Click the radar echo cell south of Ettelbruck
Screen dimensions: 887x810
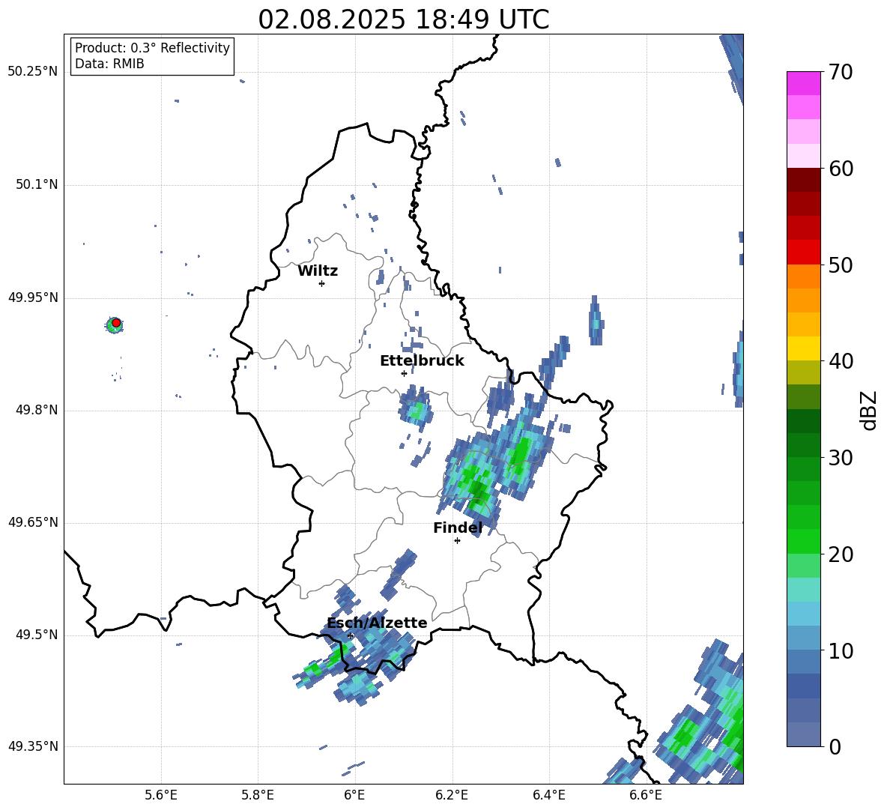tap(416, 408)
